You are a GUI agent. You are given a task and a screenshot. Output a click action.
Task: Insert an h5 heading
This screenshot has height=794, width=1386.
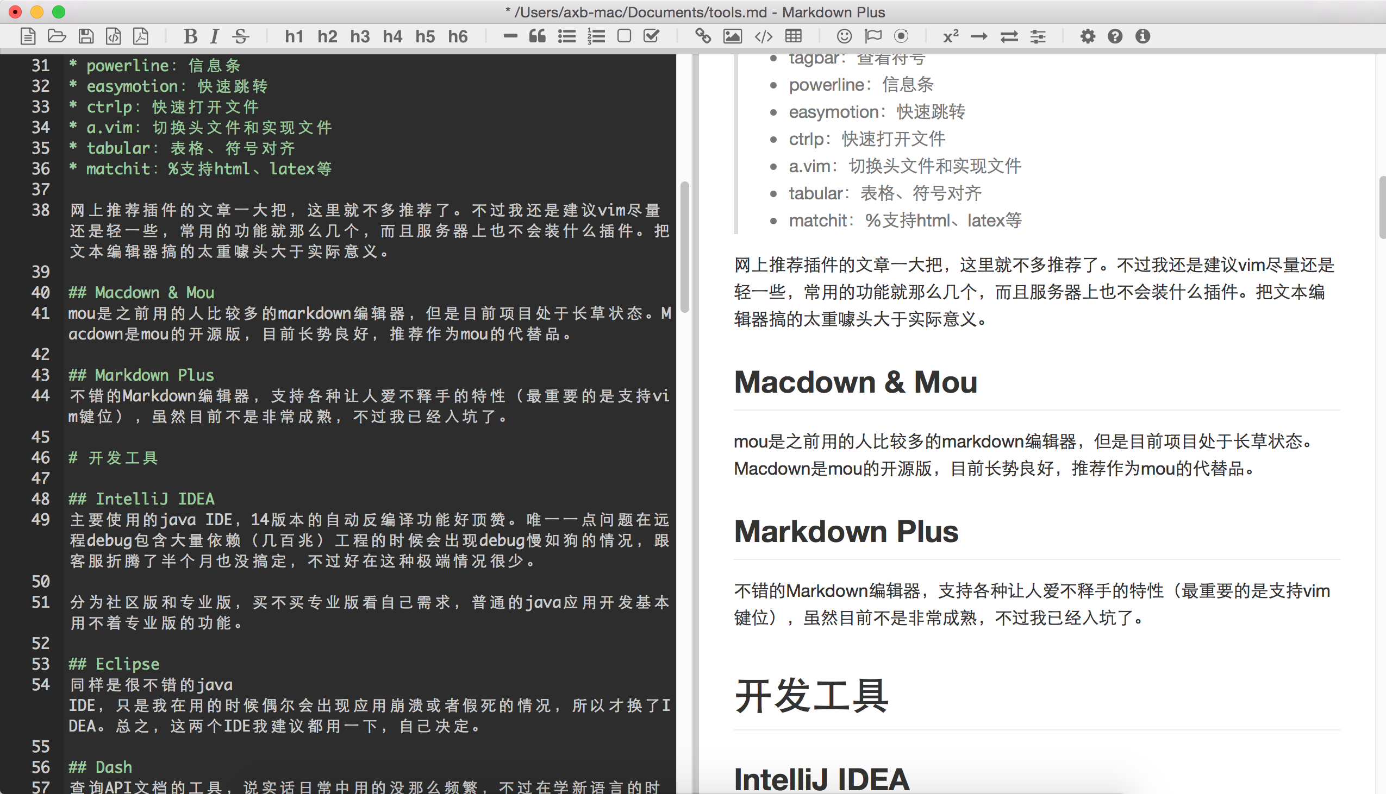425,36
